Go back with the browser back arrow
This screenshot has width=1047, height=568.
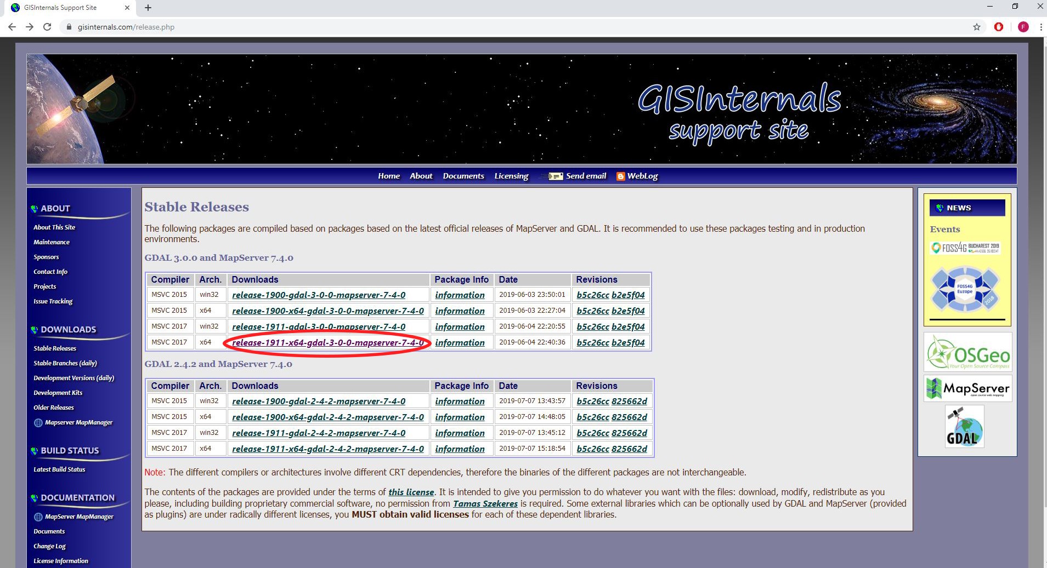12,27
